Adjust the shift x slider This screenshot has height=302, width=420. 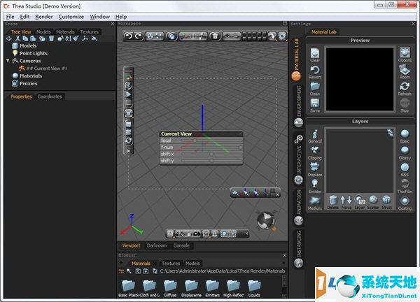click(x=211, y=154)
